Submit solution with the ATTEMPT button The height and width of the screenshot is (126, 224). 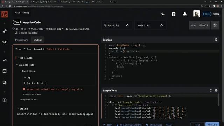point(212,125)
